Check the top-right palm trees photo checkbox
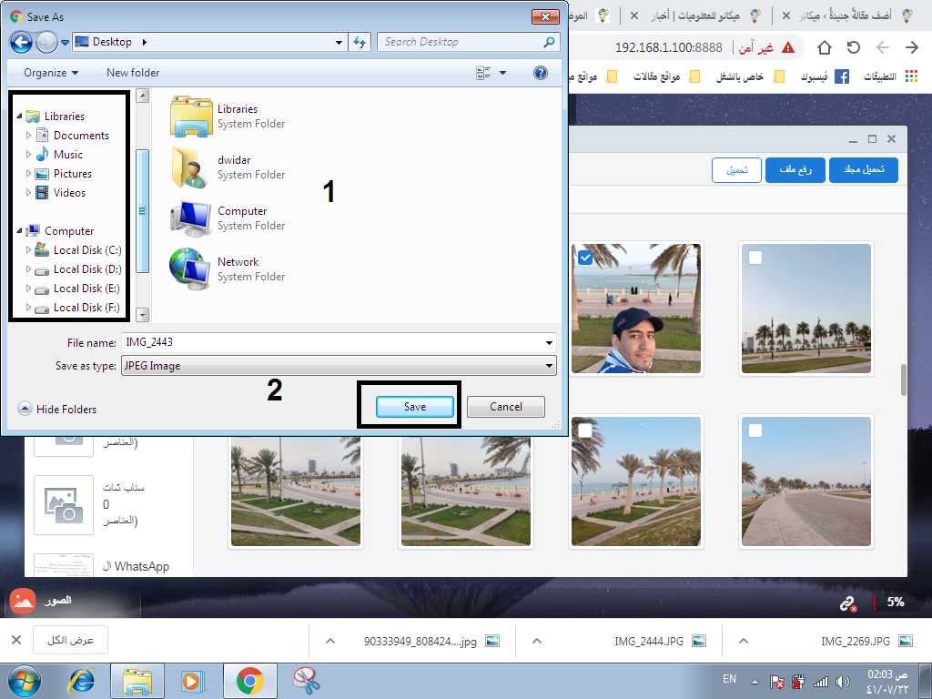 point(755,258)
